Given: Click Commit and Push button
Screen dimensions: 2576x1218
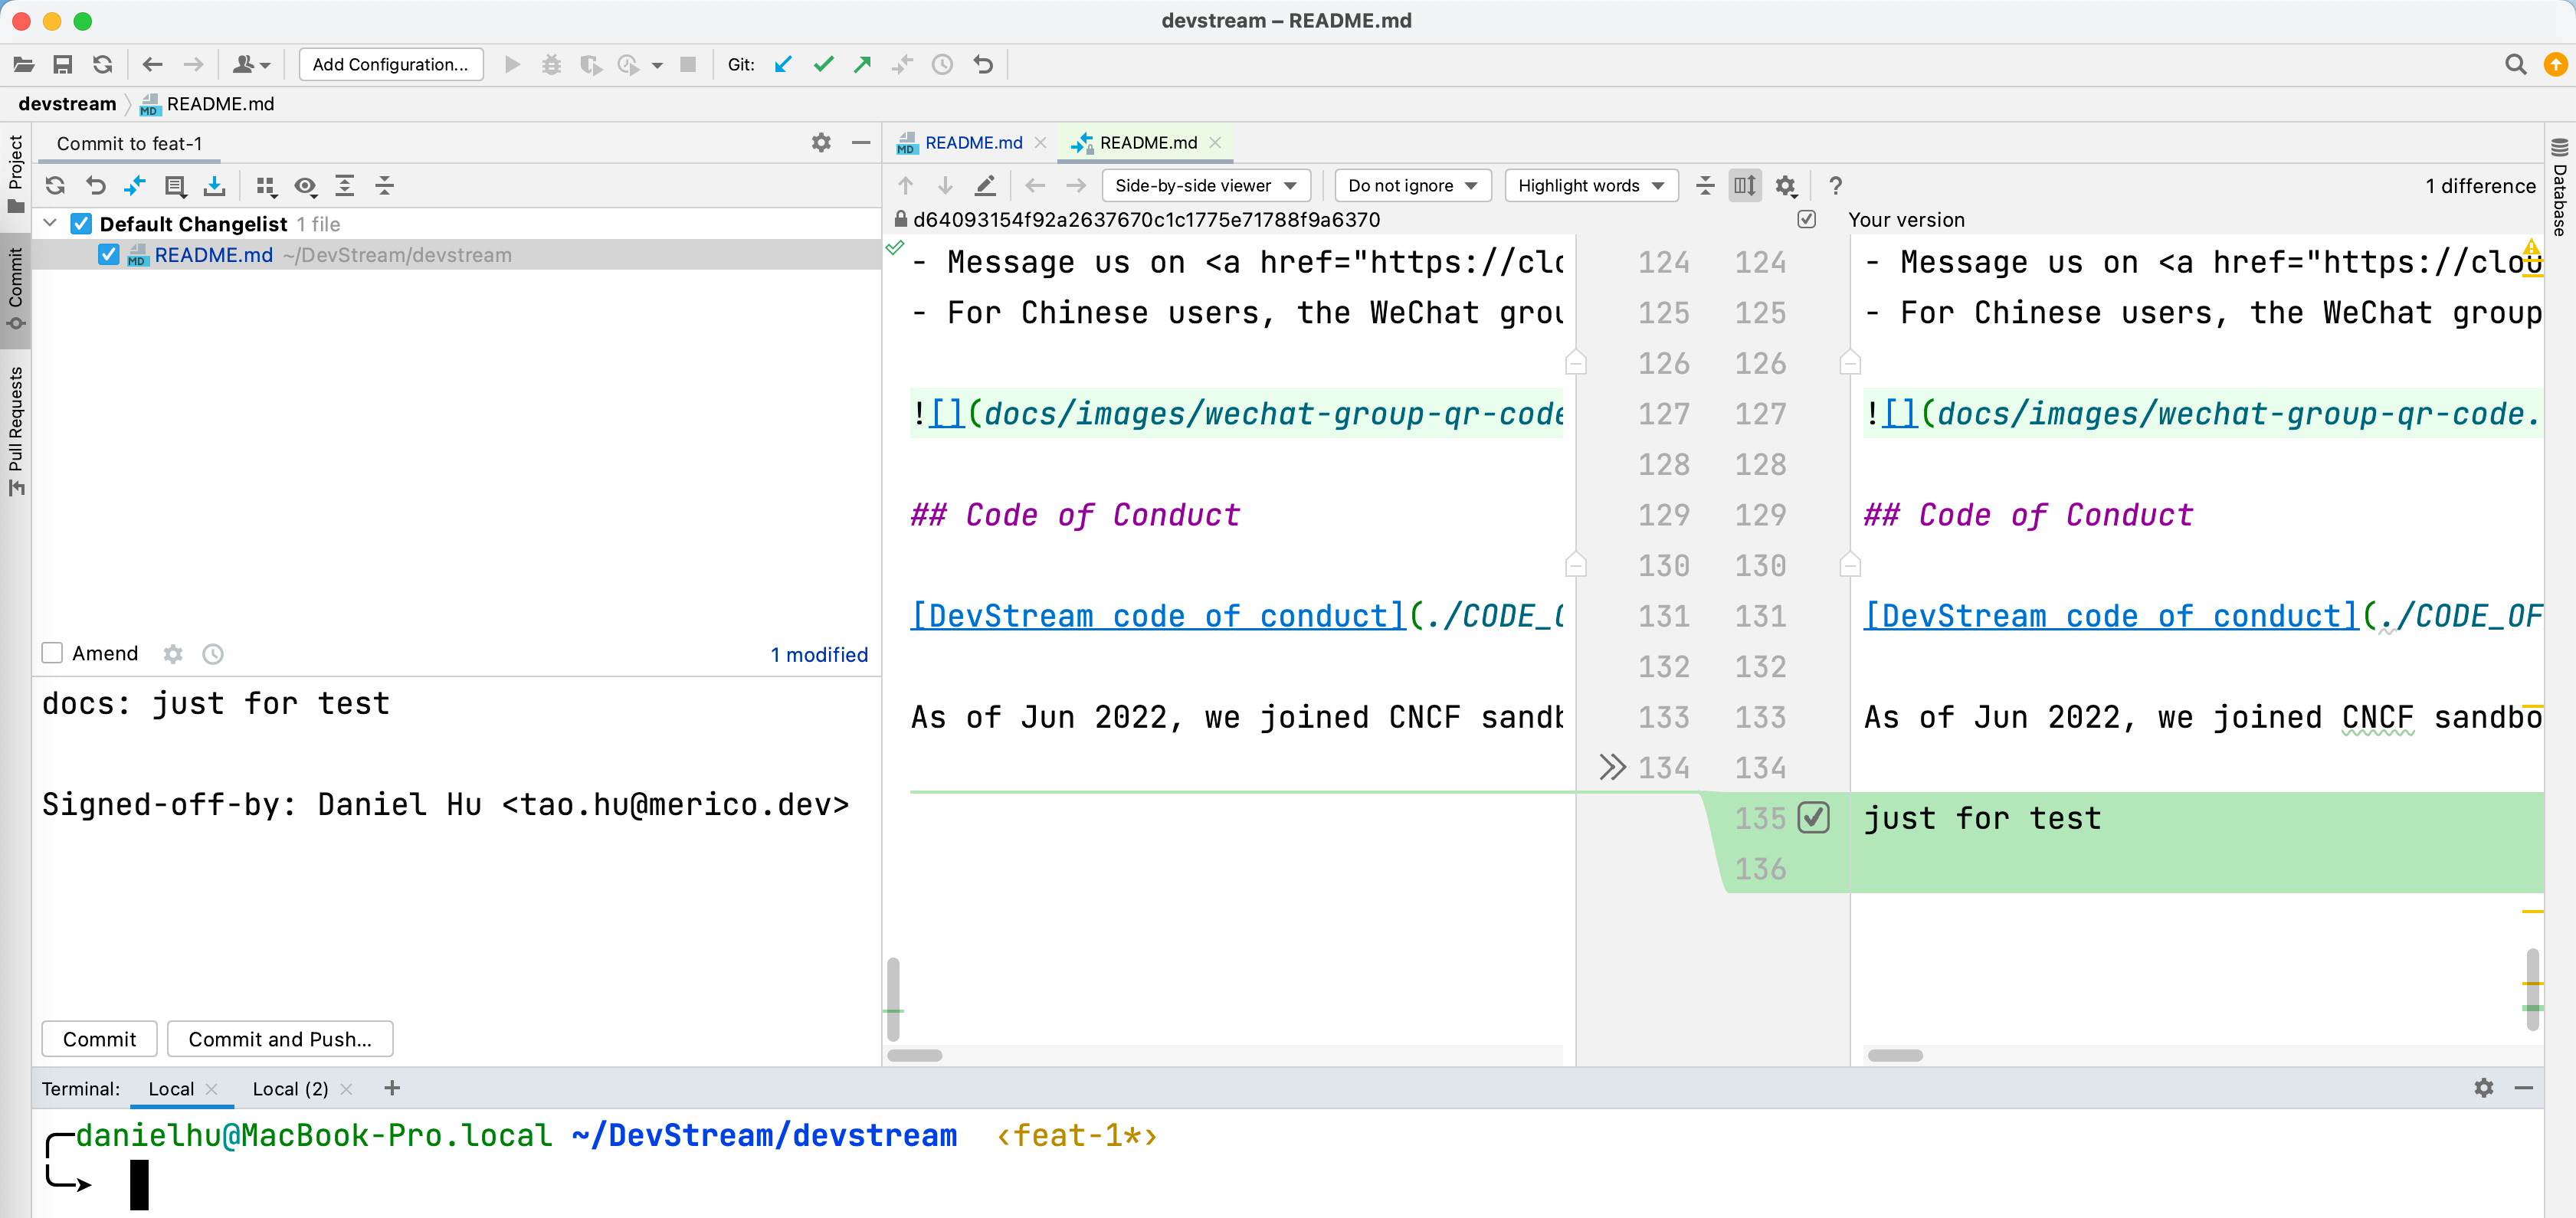Looking at the screenshot, I should 280,1039.
